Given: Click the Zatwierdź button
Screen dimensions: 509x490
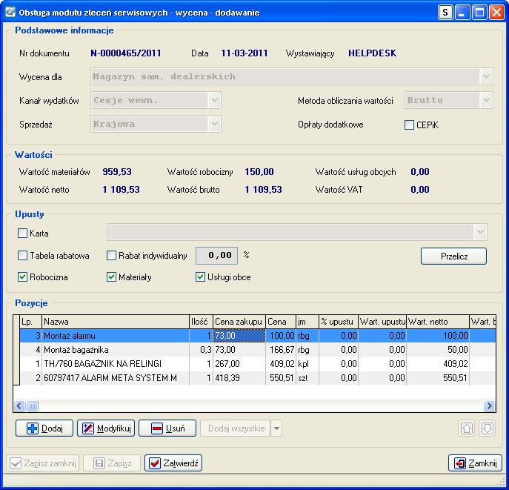Looking at the screenshot, I should pyautogui.click(x=173, y=463).
